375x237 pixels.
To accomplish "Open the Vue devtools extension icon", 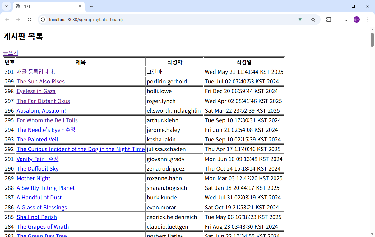I will pos(300,19).
